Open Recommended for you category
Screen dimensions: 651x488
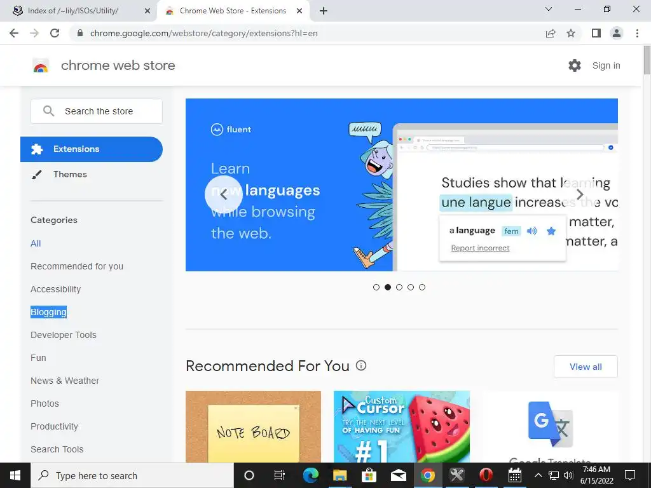click(x=77, y=266)
